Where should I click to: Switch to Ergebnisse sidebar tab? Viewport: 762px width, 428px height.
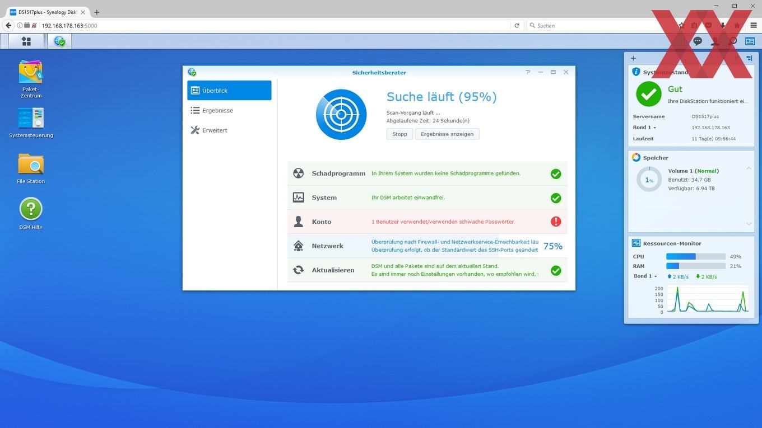pyautogui.click(x=229, y=110)
